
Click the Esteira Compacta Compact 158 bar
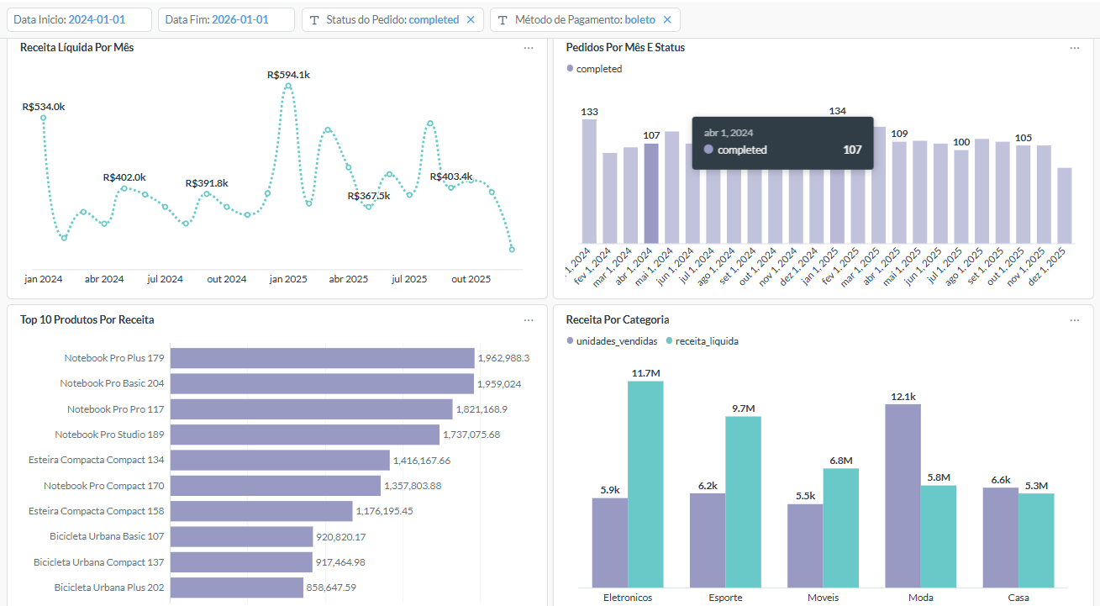point(261,511)
